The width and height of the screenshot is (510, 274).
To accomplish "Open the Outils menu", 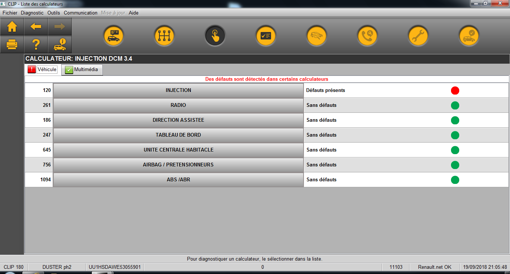I will tap(54, 13).
